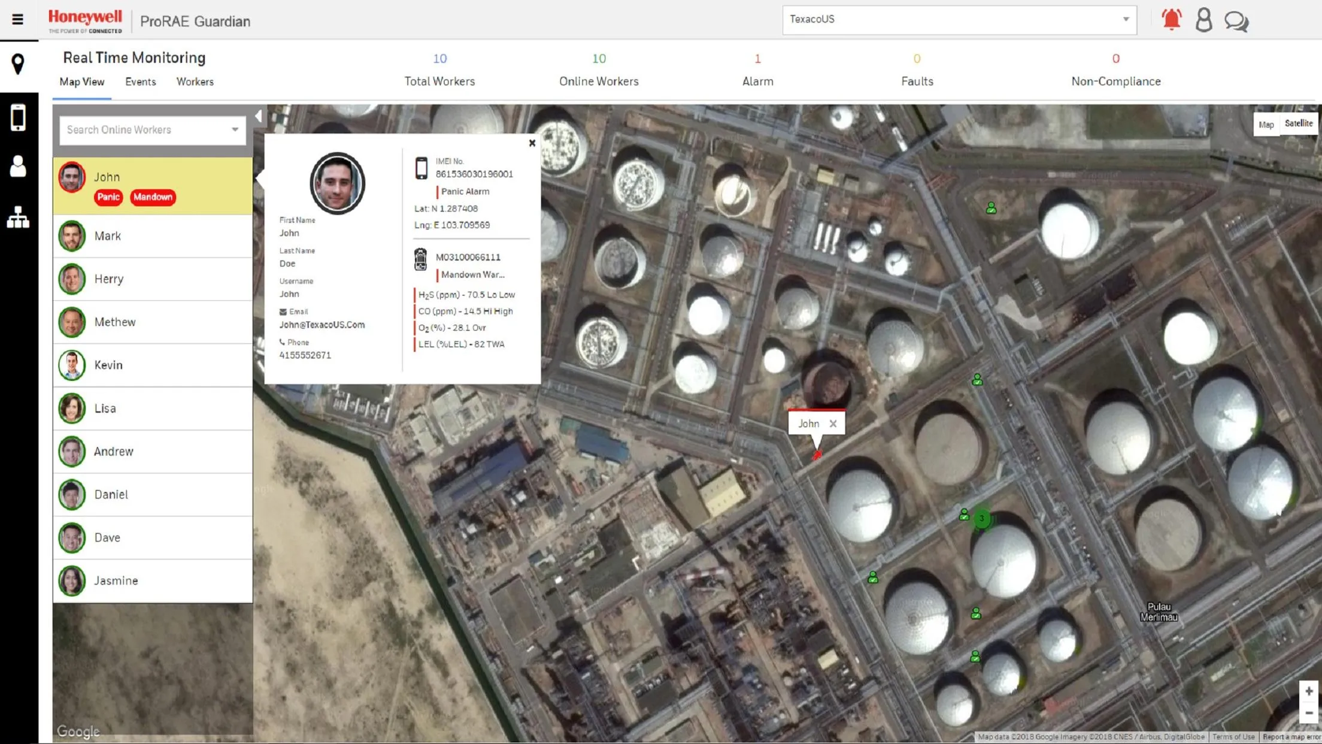Click the O2 (%) reading
This screenshot has height=744, width=1322.
point(452,328)
